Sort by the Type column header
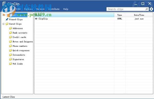Screen dimensions: 154x99 (120, 15)
